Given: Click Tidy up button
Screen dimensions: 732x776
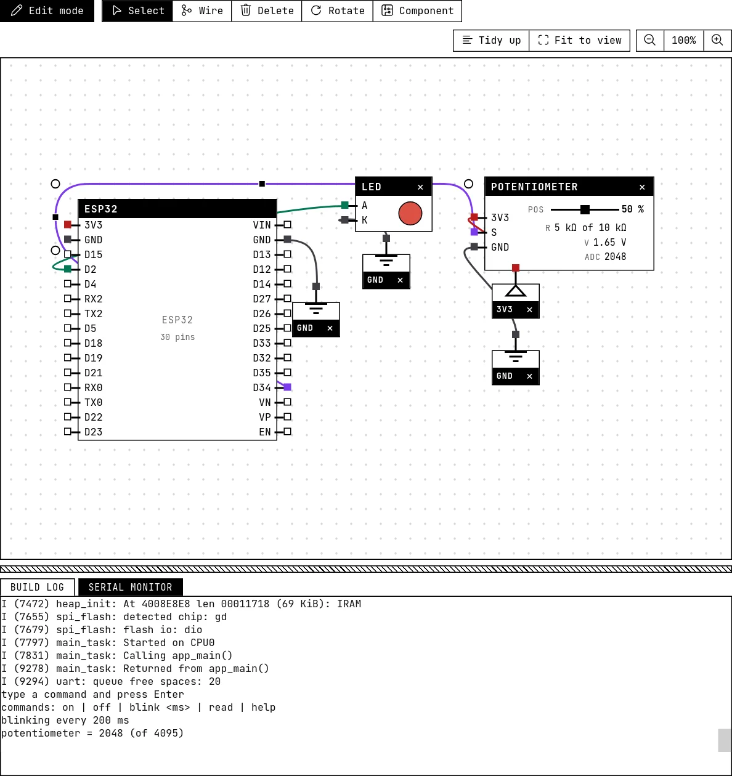Looking at the screenshot, I should click(x=491, y=40).
